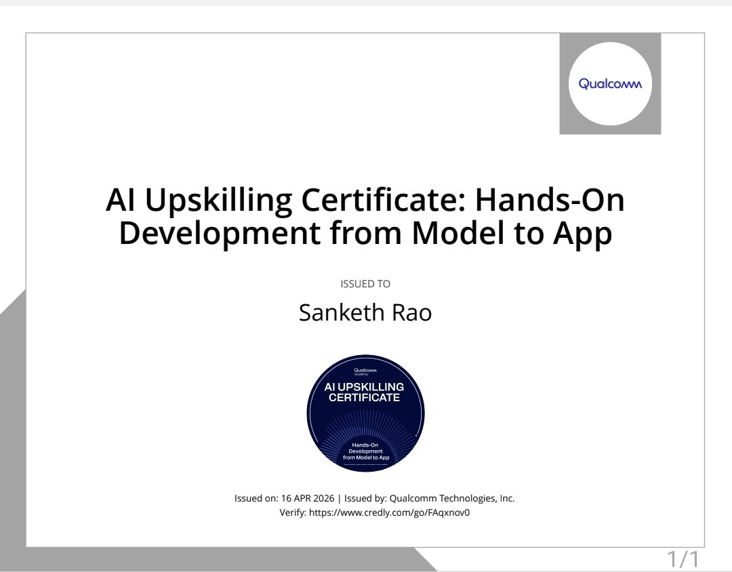Click the Issued on 16 APR 2026 text
This screenshot has height=572, width=732.
pyautogui.click(x=284, y=498)
